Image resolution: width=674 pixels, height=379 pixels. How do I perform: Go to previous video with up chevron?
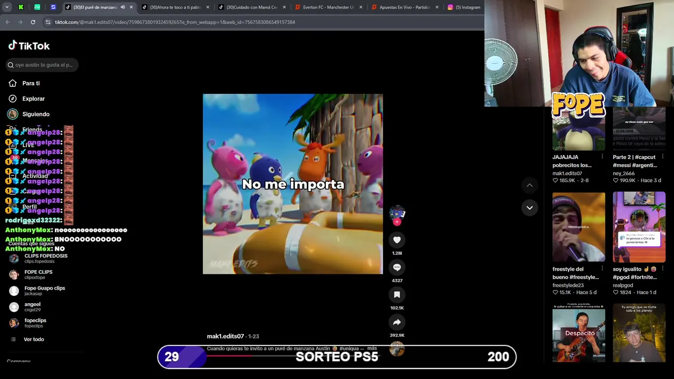coord(530,185)
